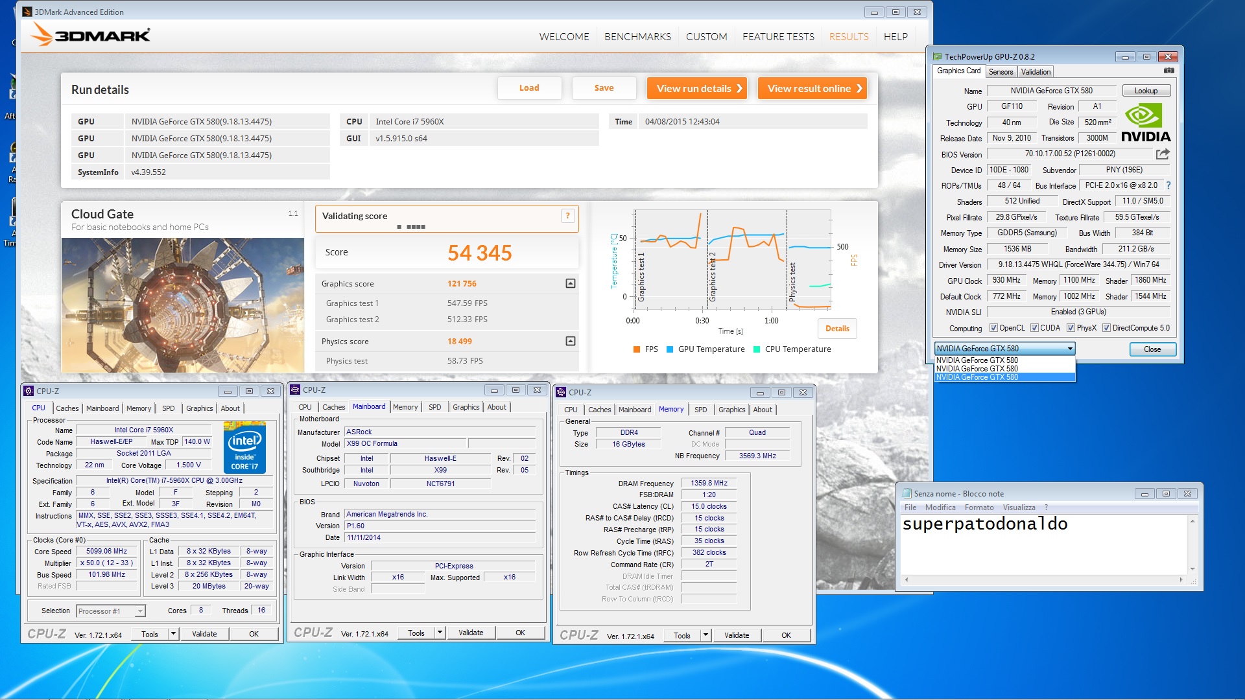The height and width of the screenshot is (700, 1245).
Task: Open Tools dropdown arrow in Memory window
Action: coord(705,635)
